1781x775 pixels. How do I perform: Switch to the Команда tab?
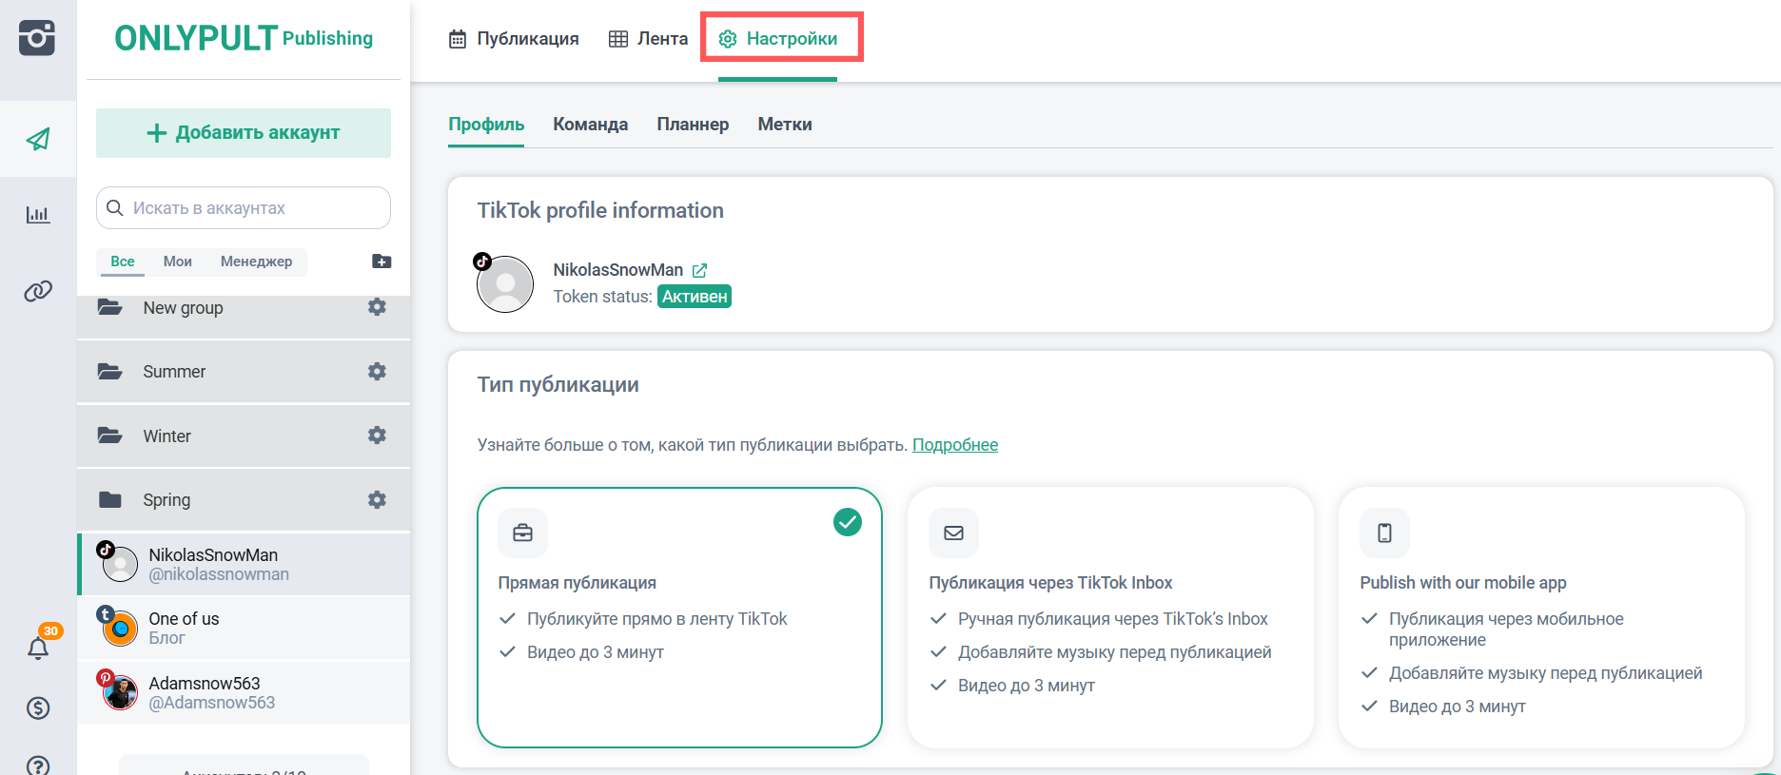(590, 125)
